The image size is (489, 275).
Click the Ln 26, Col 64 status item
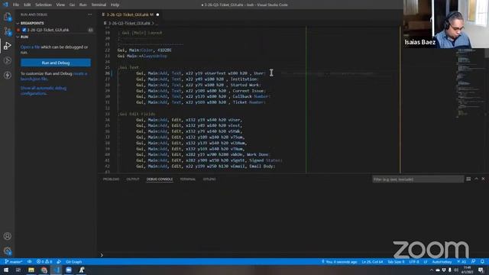pos(372,261)
